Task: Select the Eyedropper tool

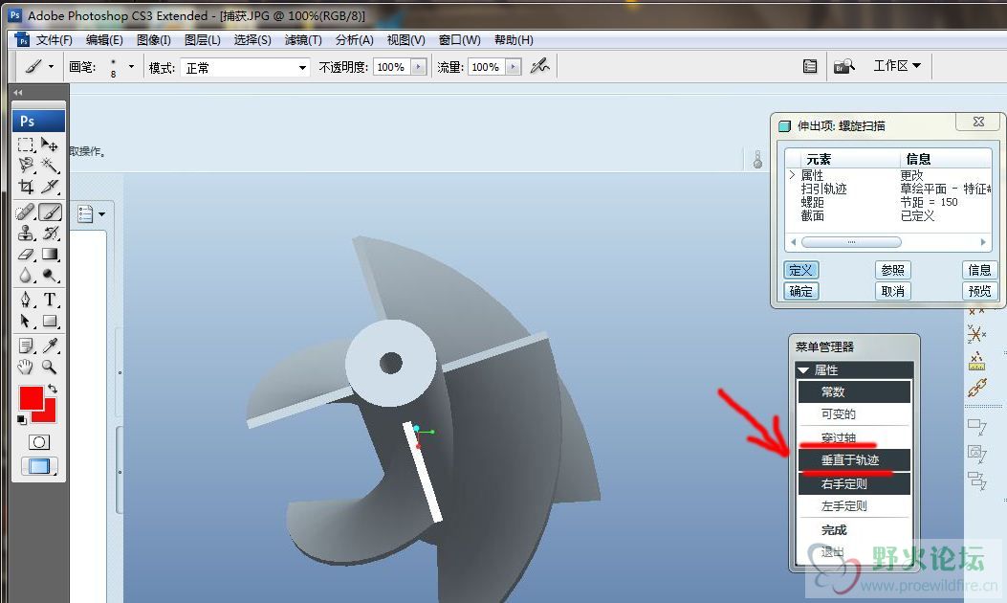Action: pos(51,345)
